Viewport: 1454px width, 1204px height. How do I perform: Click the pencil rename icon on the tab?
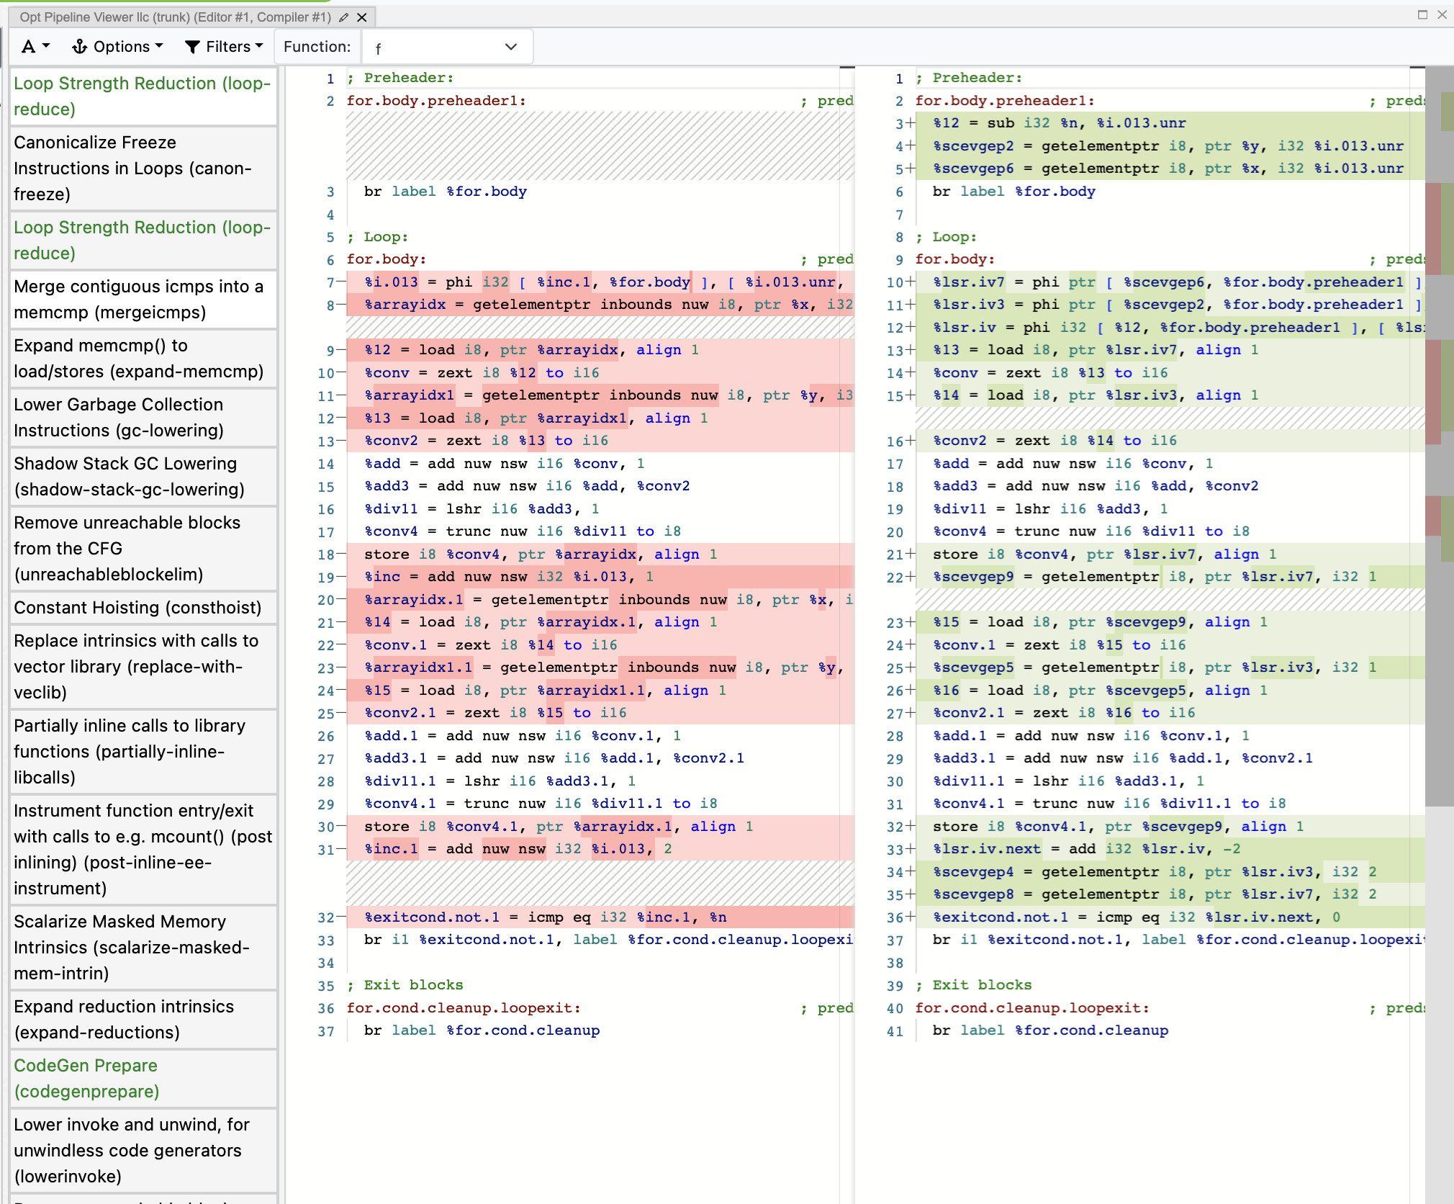pyautogui.click(x=344, y=17)
